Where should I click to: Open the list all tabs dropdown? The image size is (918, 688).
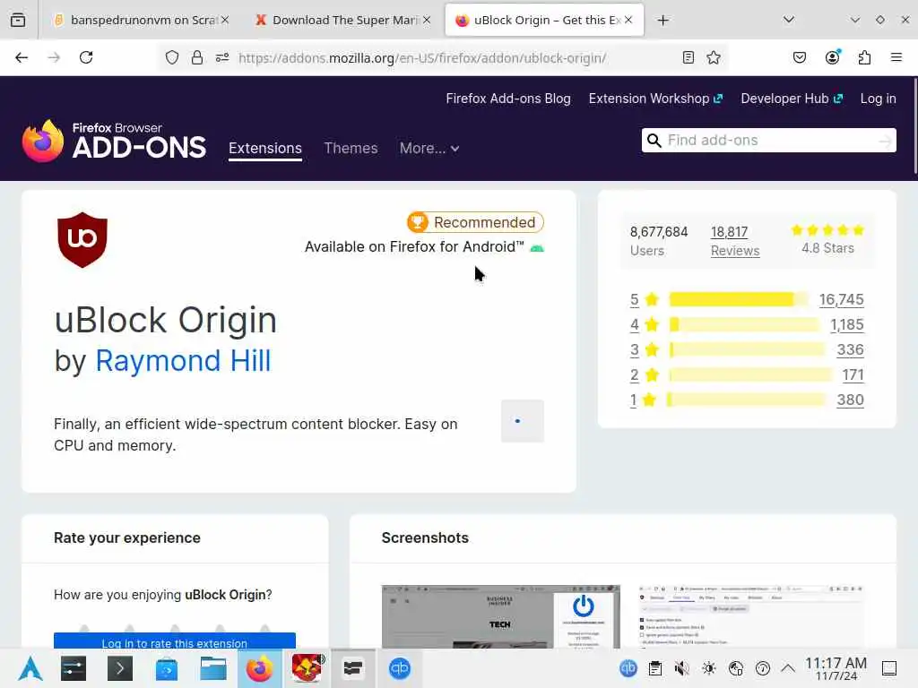coord(789,20)
